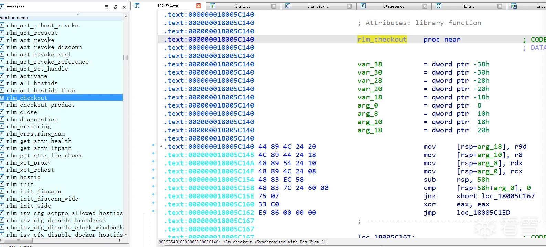Viewport: 546px width, 247px height.
Task: Select rlm_get_attr_health function
Action: coord(61,141)
